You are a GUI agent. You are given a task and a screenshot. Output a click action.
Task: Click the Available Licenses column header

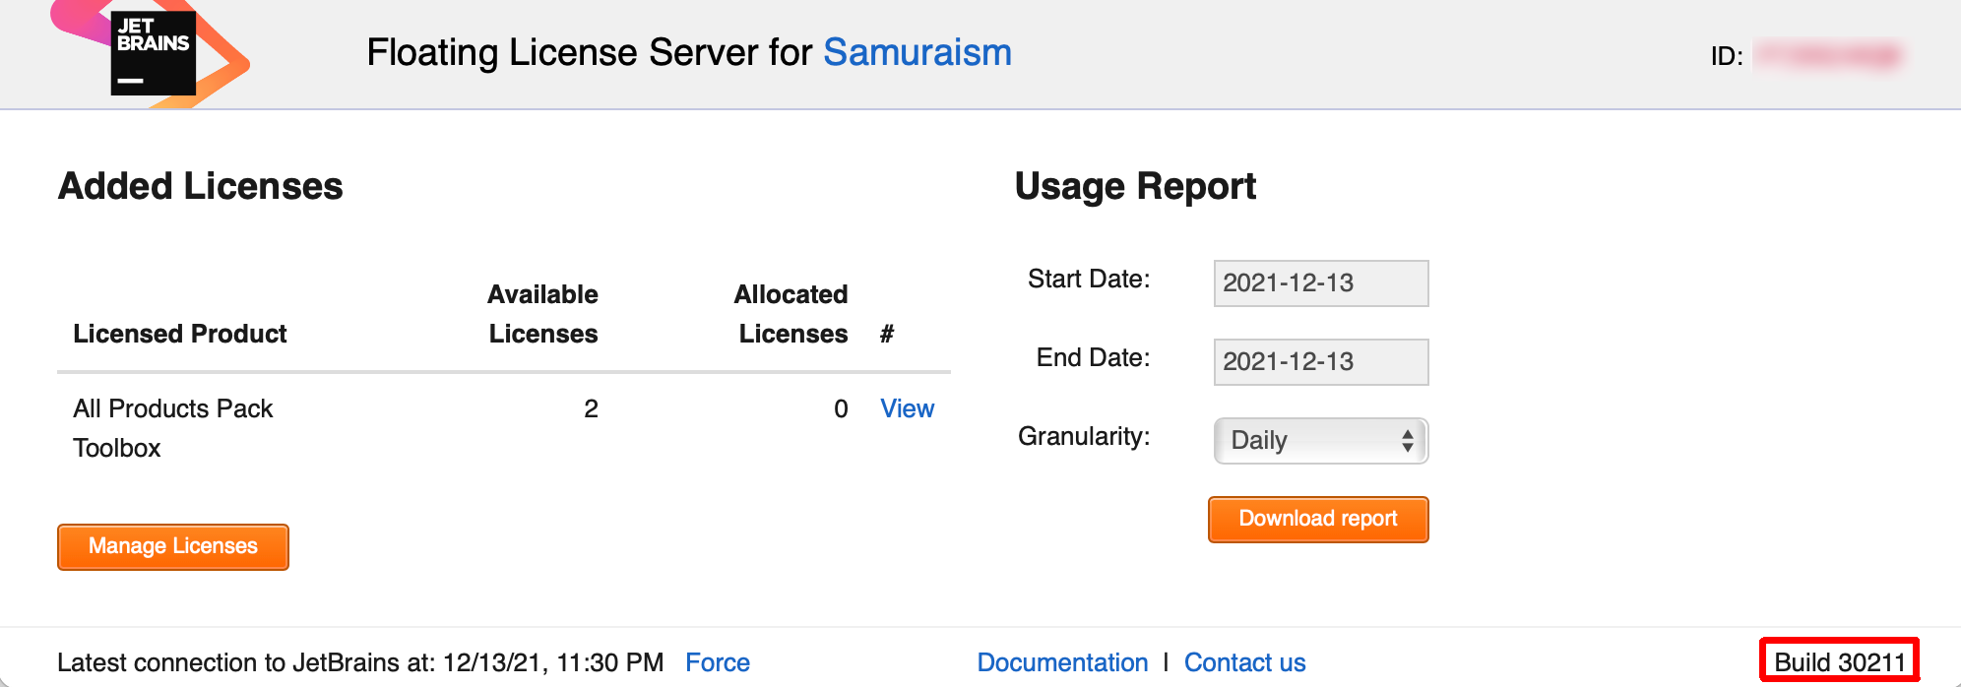tap(543, 314)
